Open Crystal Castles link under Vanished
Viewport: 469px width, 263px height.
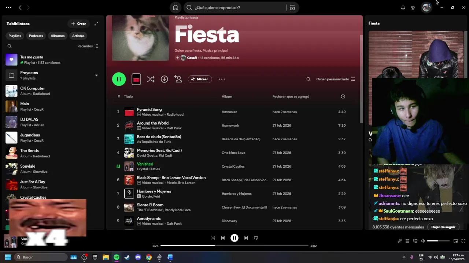pos(148,169)
